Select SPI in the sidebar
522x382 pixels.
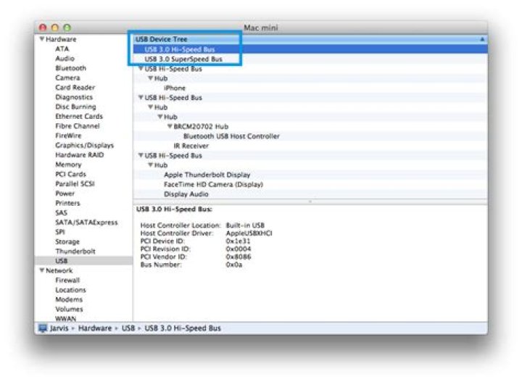tap(60, 232)
